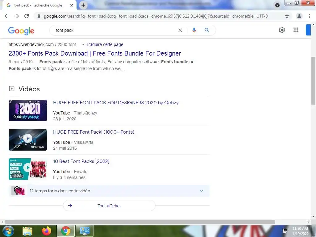Click the scroll left arrow
Screen dimensions: 316x237
coord(2,222)
